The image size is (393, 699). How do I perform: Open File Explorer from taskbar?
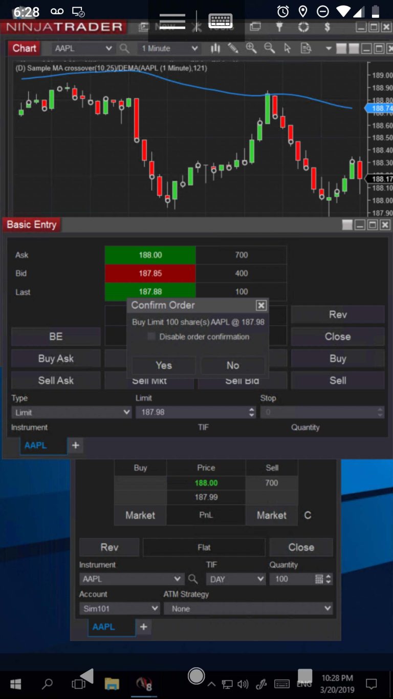[112, 684]
